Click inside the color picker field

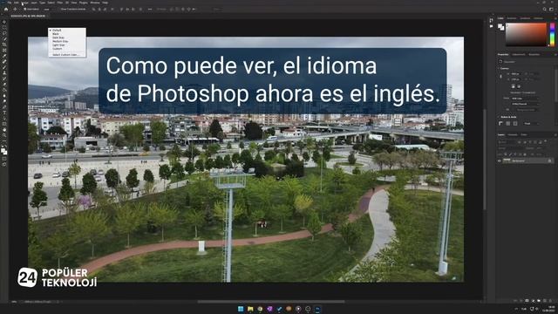pos(526,35)
